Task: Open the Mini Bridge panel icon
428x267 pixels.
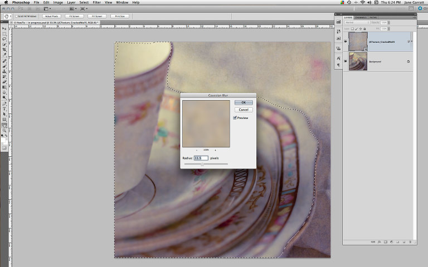Action: coord(338,22)
